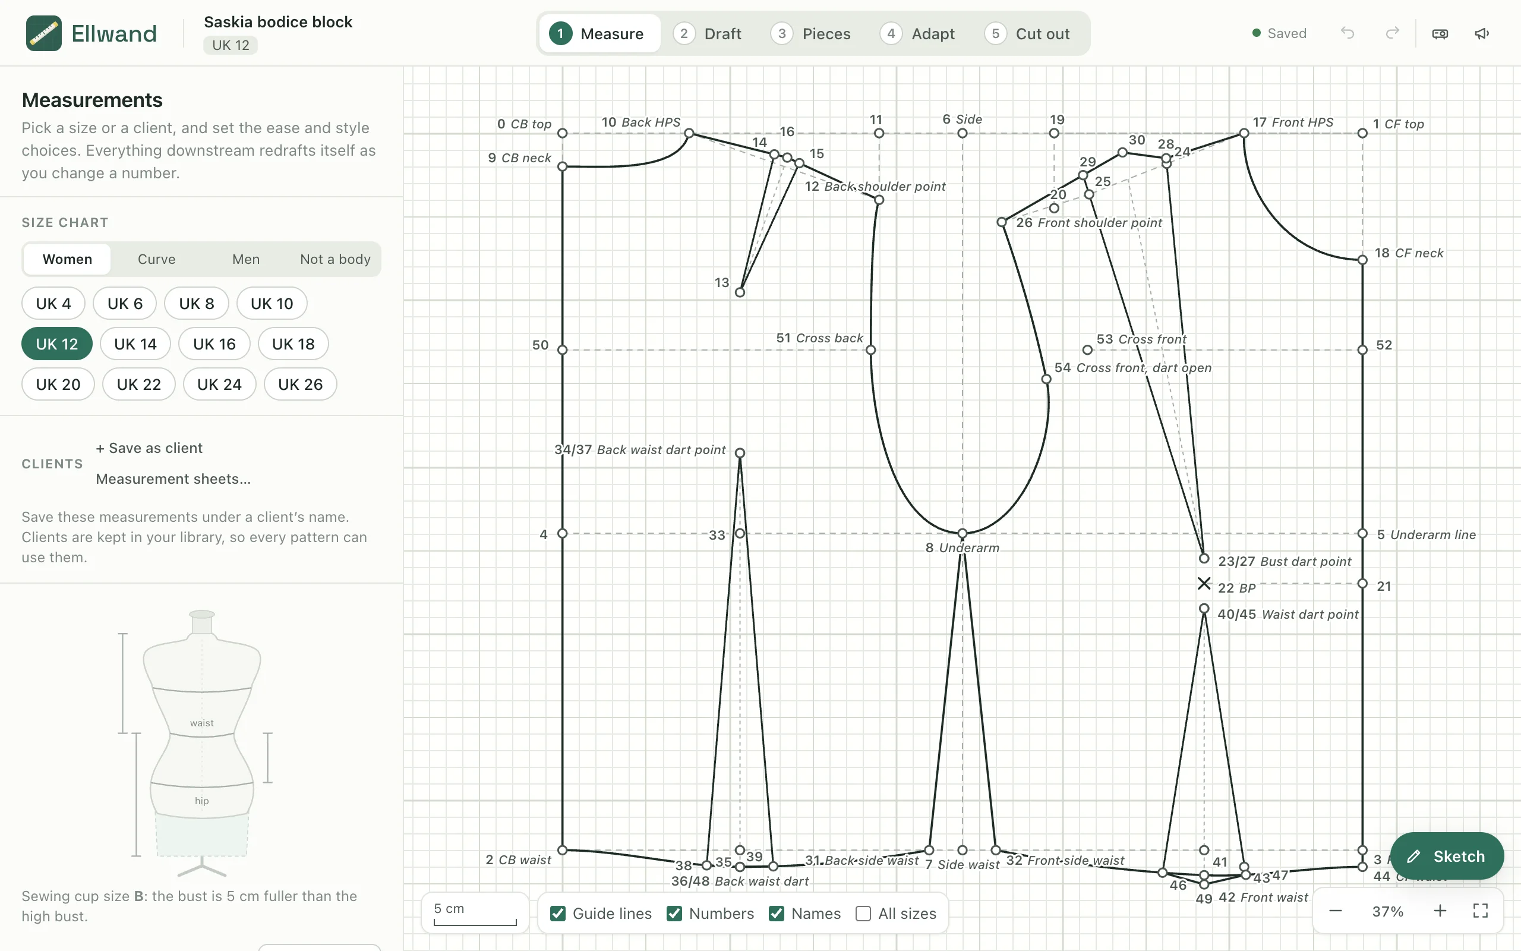This screenshot has height=951, width=1521.
Task: Click the 5 cm scale bar
Action: 475,914
